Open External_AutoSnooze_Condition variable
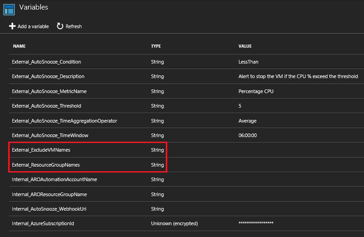Viewport: 364px width, 237px height. coord(46,62)
